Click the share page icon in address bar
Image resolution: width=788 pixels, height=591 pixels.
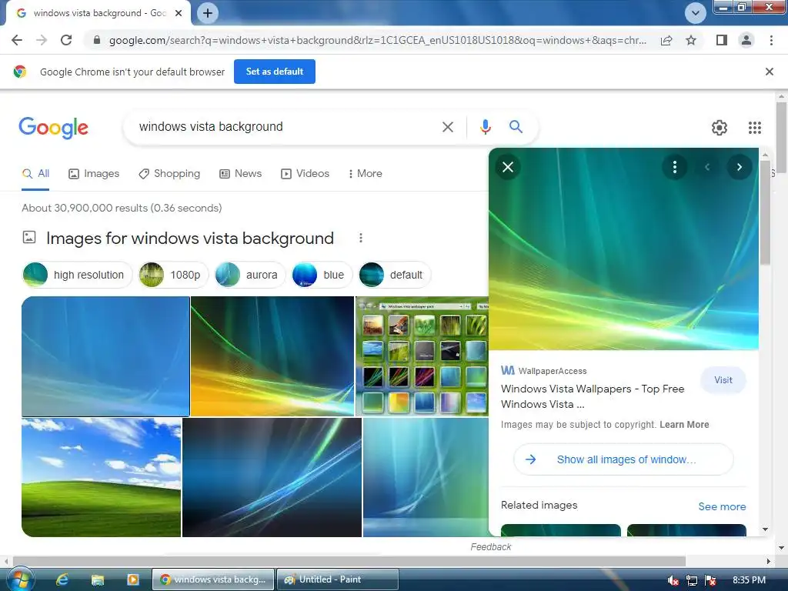click(666, 40)
